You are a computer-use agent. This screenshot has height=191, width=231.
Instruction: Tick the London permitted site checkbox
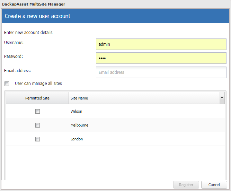pos(37,139)
